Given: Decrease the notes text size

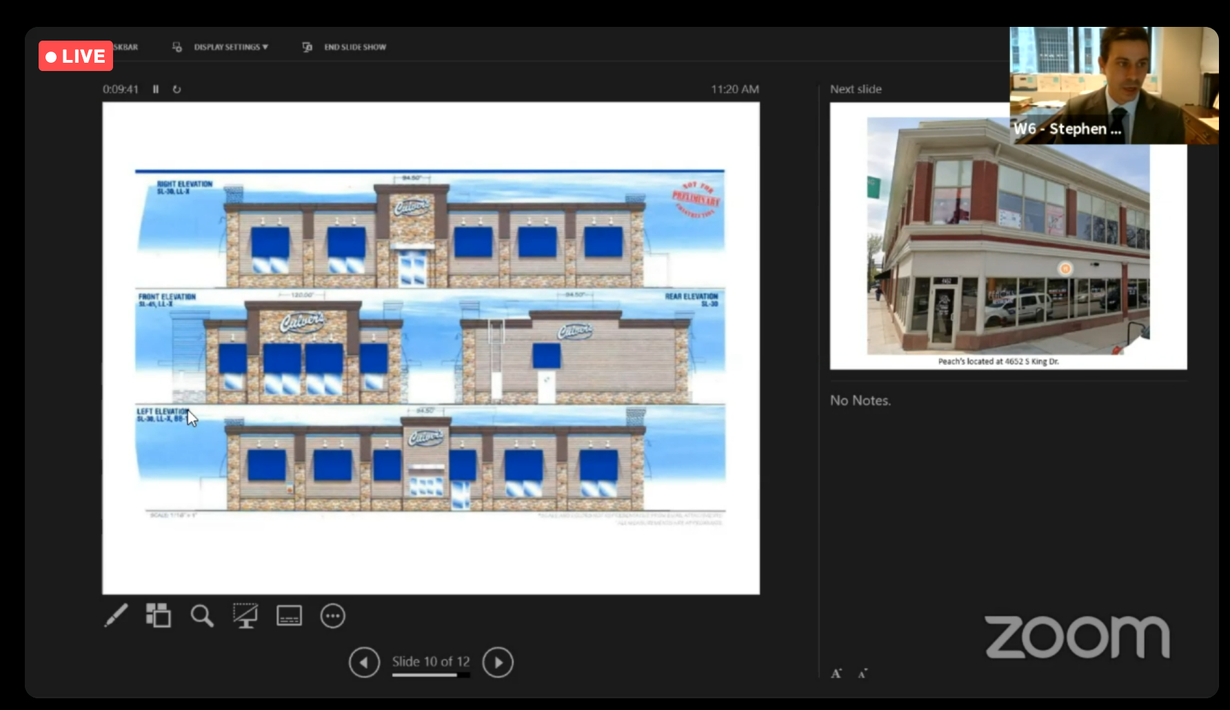Looking at the screenshot, I should tap(863, 673).
